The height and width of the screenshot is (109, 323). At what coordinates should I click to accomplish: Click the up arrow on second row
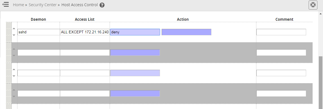(14, 49)
